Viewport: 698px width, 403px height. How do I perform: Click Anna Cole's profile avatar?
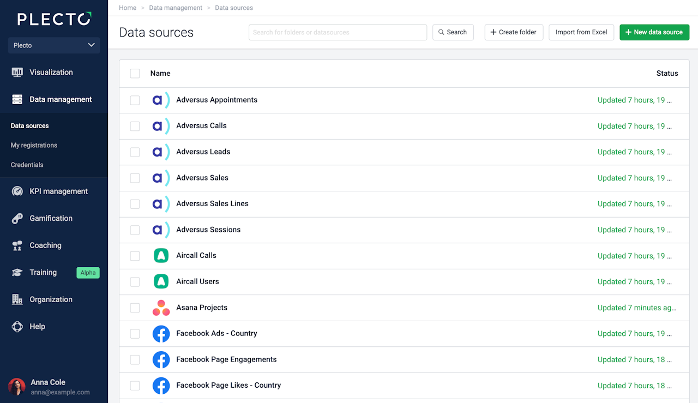pyautogui.click(x=17, y=387)
